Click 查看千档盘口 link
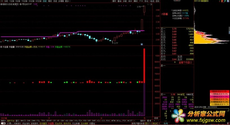 point(185,62)
